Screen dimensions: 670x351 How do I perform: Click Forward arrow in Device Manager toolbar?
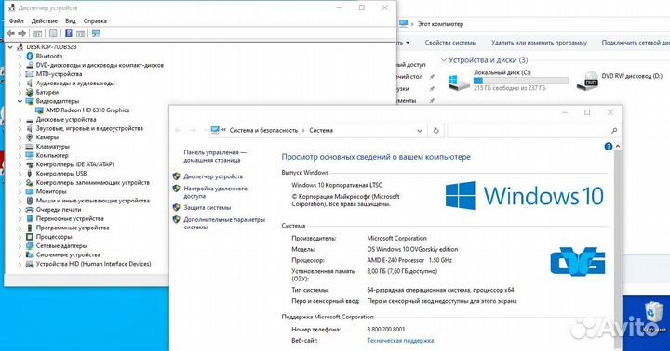[x=21, y=33]
